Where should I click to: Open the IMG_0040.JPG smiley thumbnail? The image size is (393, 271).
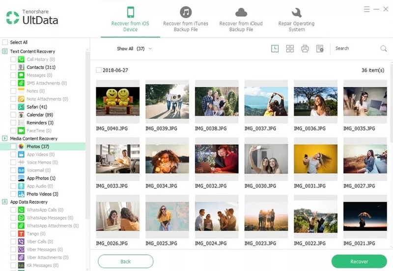point(117,101)
